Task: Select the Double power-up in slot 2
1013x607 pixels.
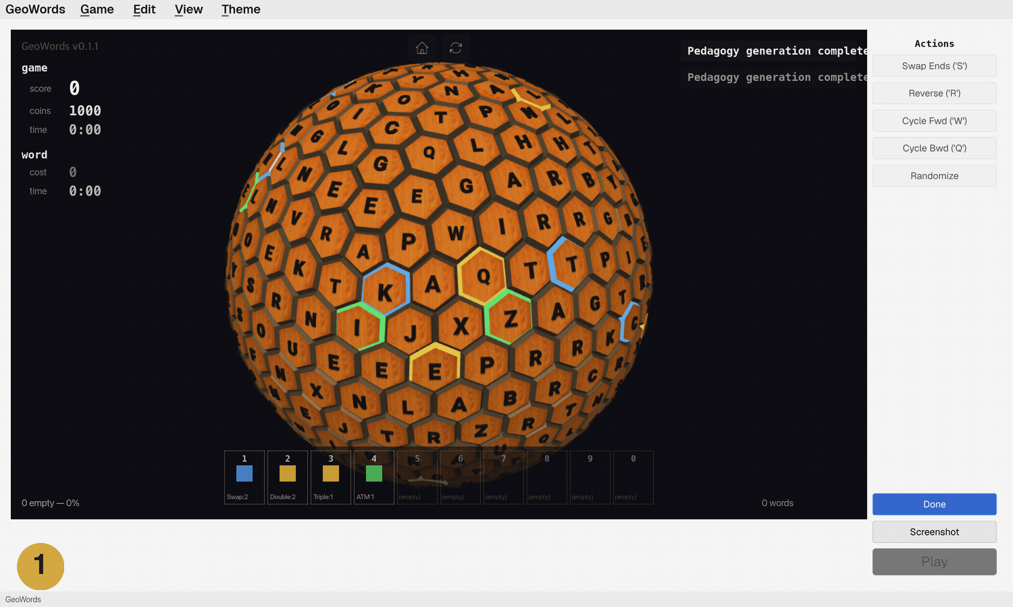Action: click(x=287, y=477)
